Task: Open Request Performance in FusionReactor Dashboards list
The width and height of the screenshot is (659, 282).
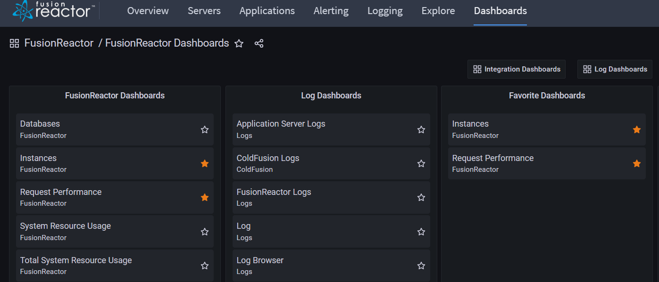Action: [x=115, y=197]
